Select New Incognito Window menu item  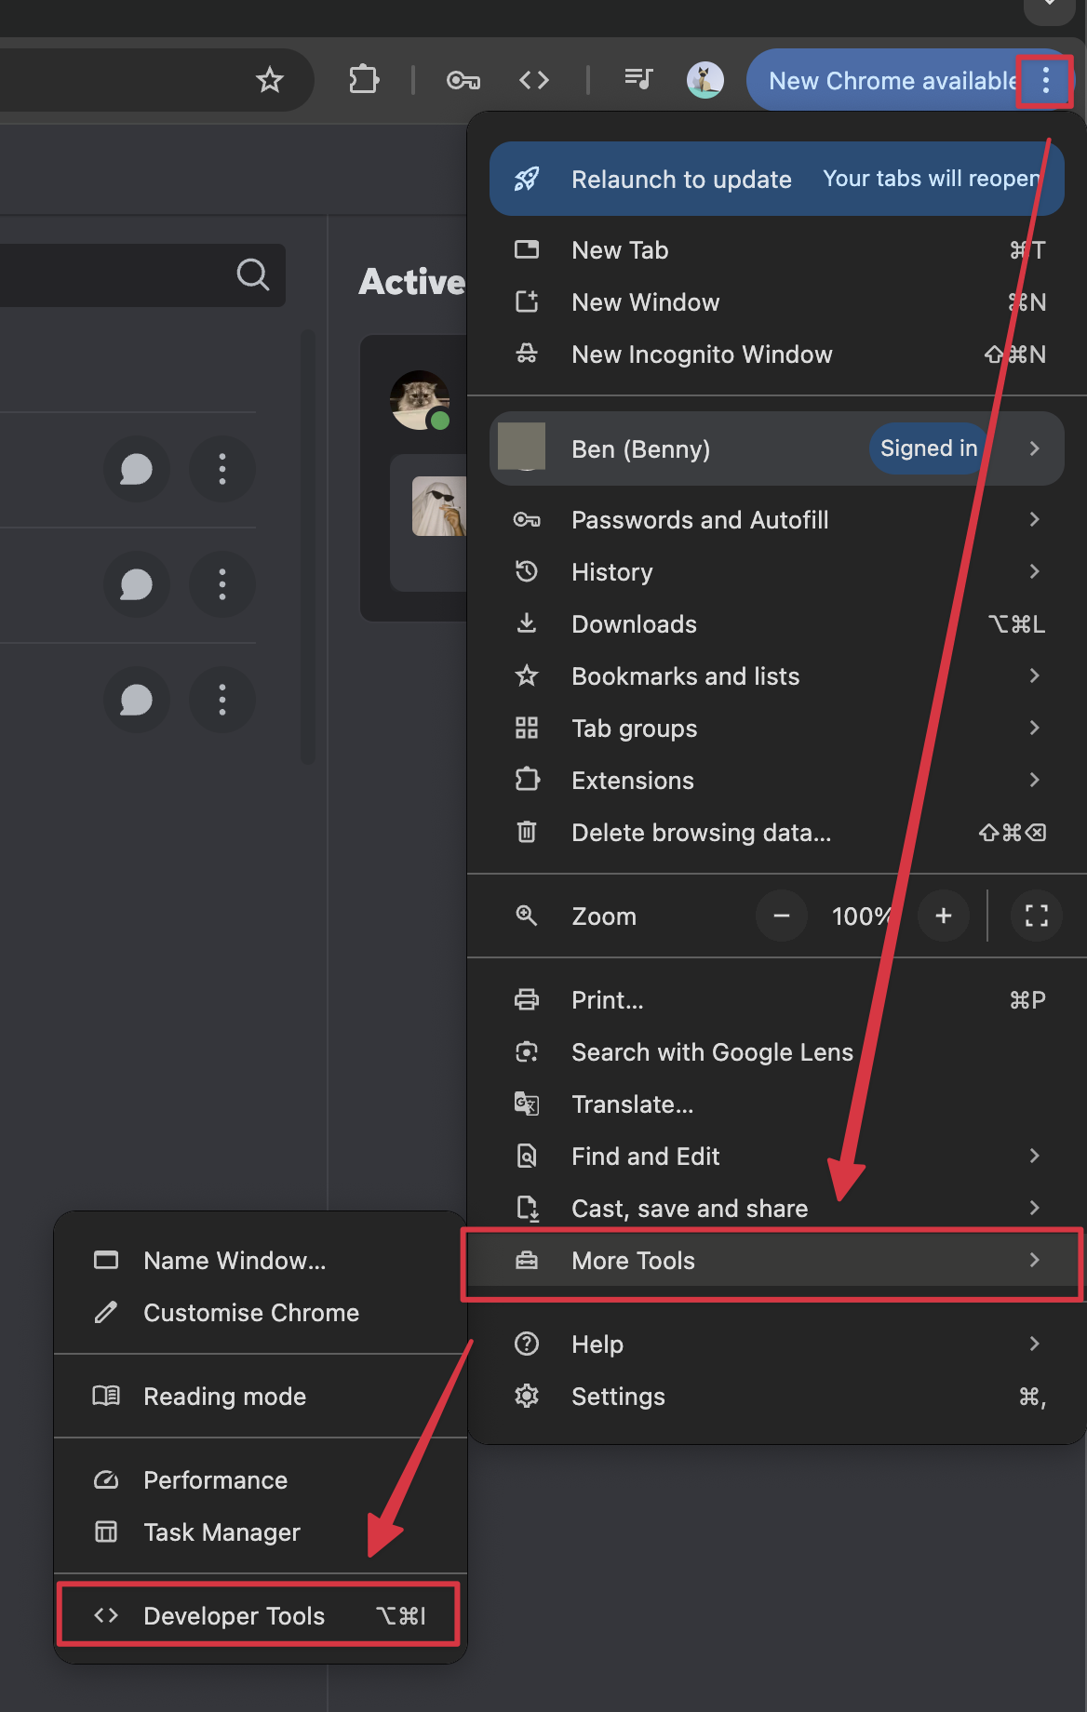point(776,354)
